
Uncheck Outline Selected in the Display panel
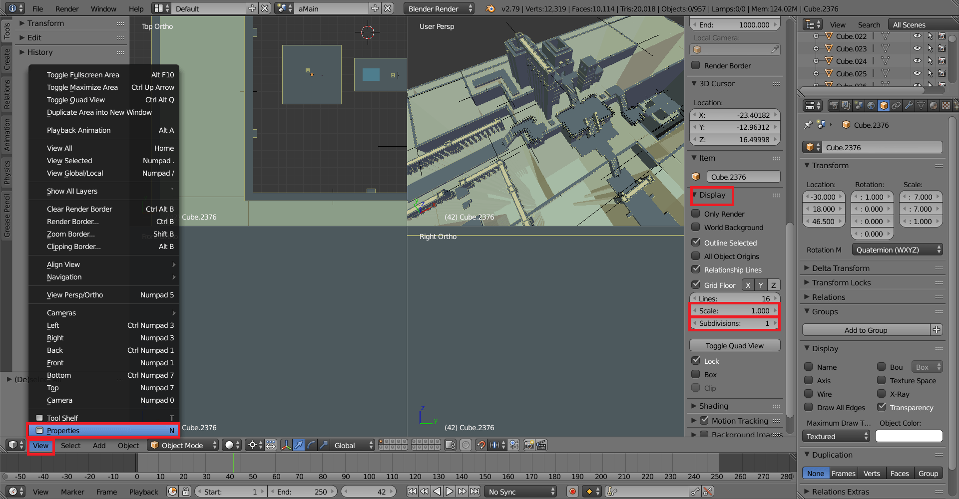pyautogui.click(x=696, y=243)
